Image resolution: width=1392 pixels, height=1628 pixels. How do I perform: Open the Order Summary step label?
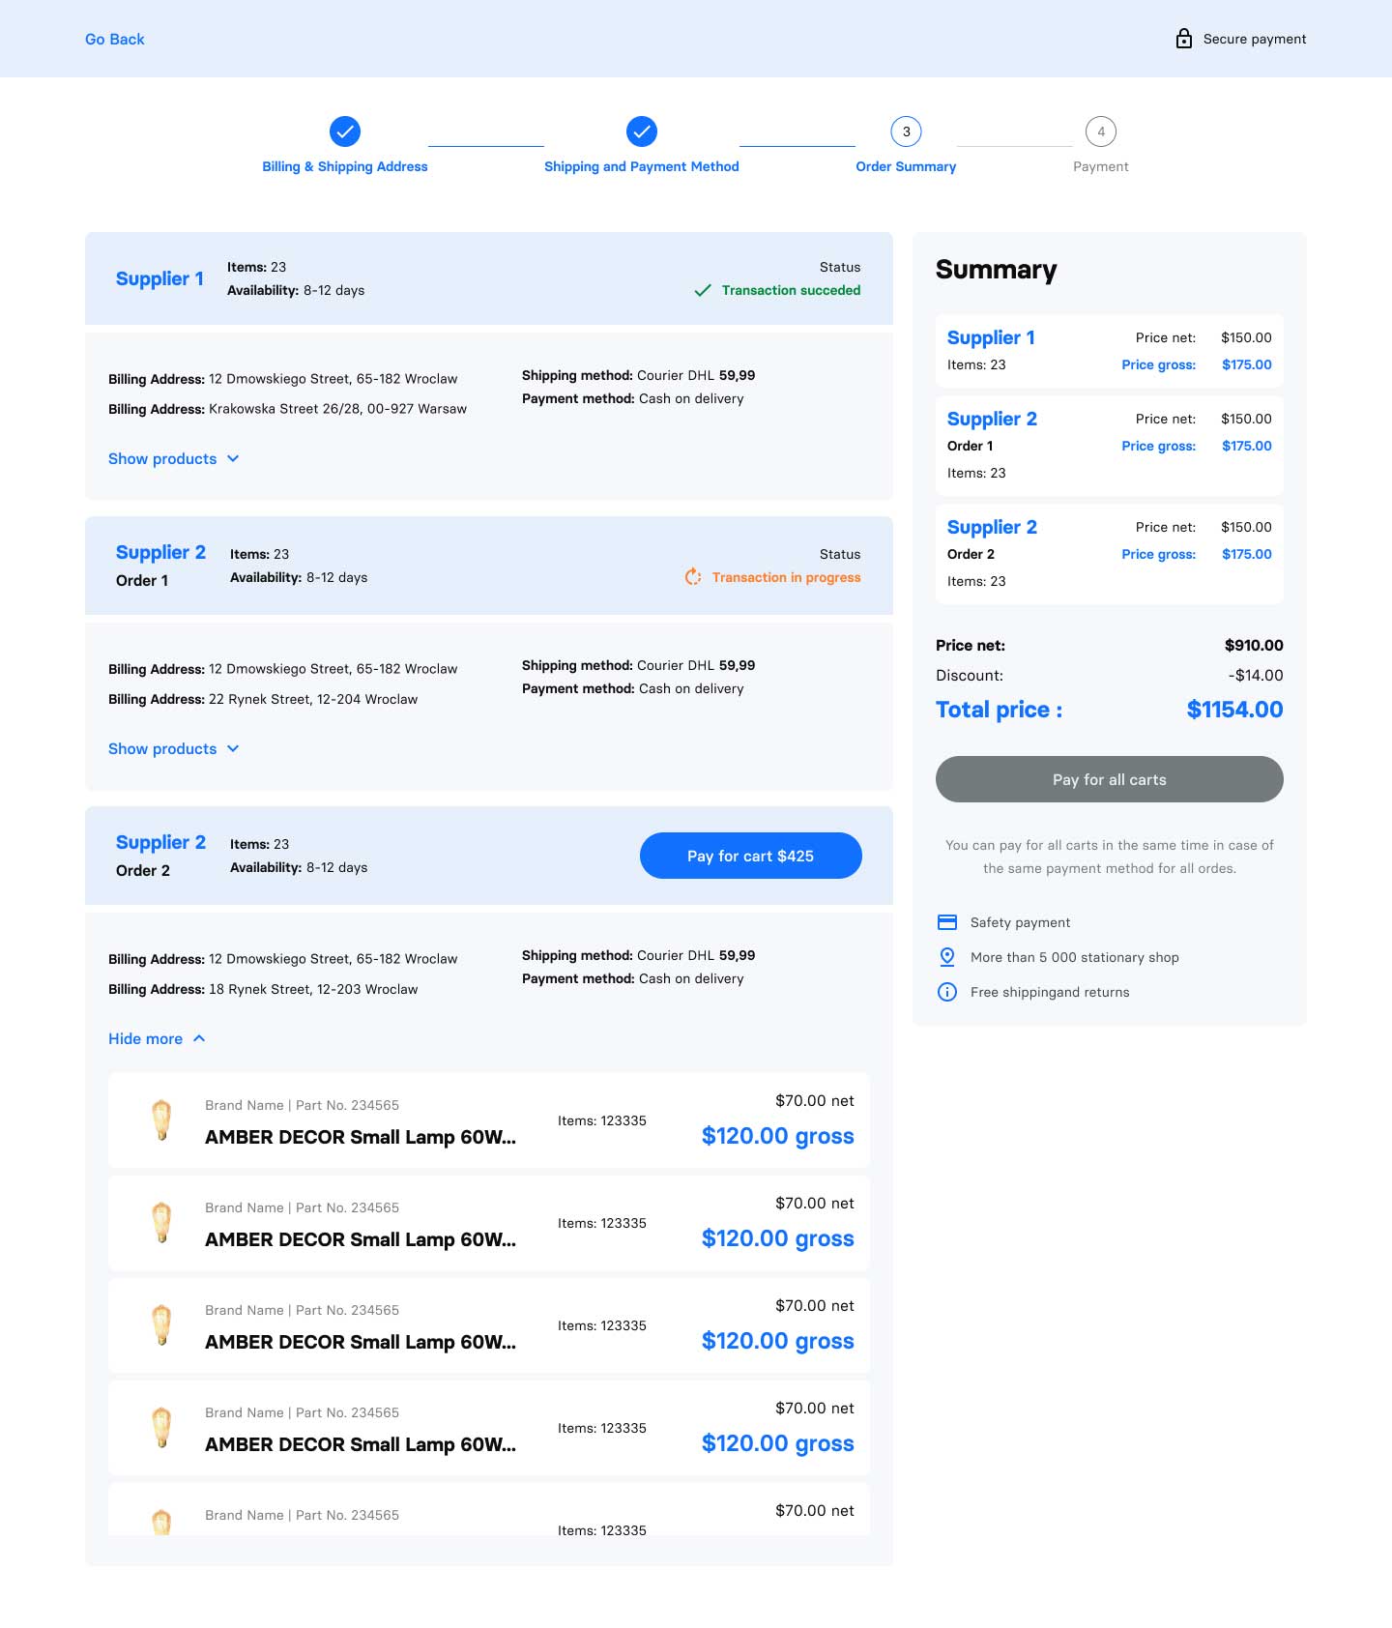pyautogui.click(x=906, y=166)
